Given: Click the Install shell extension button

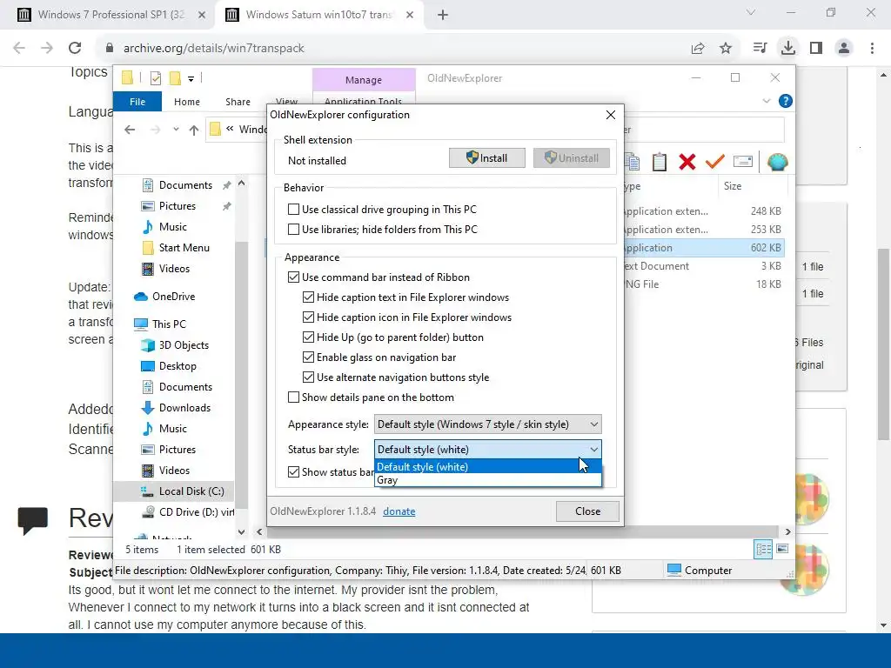Looking at the screenshot, I should coord(487,158).
